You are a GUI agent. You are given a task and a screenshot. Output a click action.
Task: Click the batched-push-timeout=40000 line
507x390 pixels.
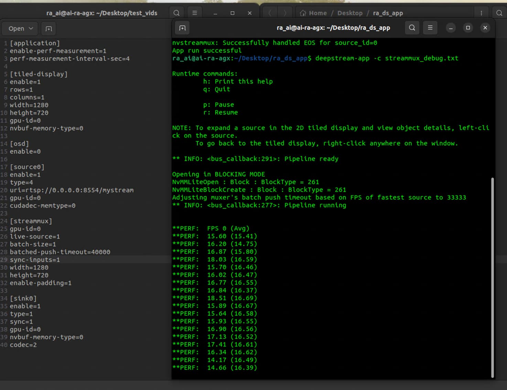(x=60, y=252)
